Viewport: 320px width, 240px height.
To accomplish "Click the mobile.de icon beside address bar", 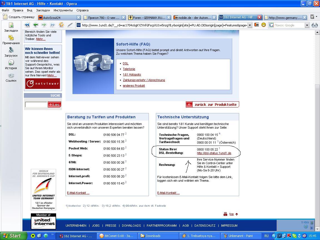I will (x=257, y=25).
